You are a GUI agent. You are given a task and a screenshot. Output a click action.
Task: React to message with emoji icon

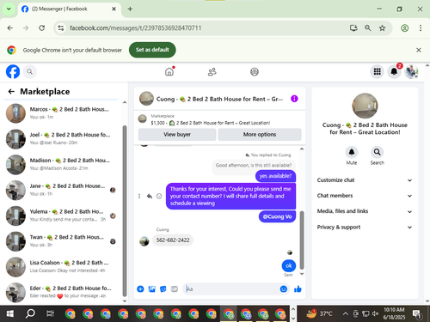click(159, 197)
